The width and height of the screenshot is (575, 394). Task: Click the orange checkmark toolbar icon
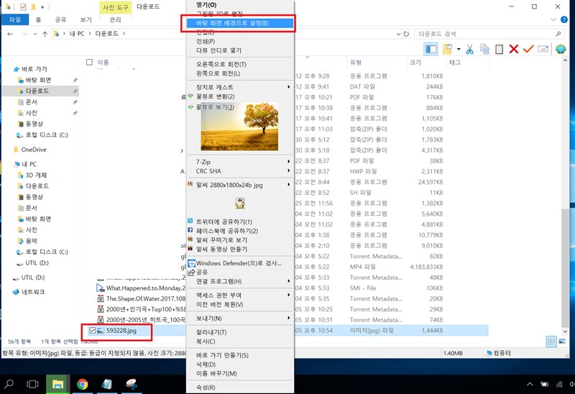click(528, 49)
